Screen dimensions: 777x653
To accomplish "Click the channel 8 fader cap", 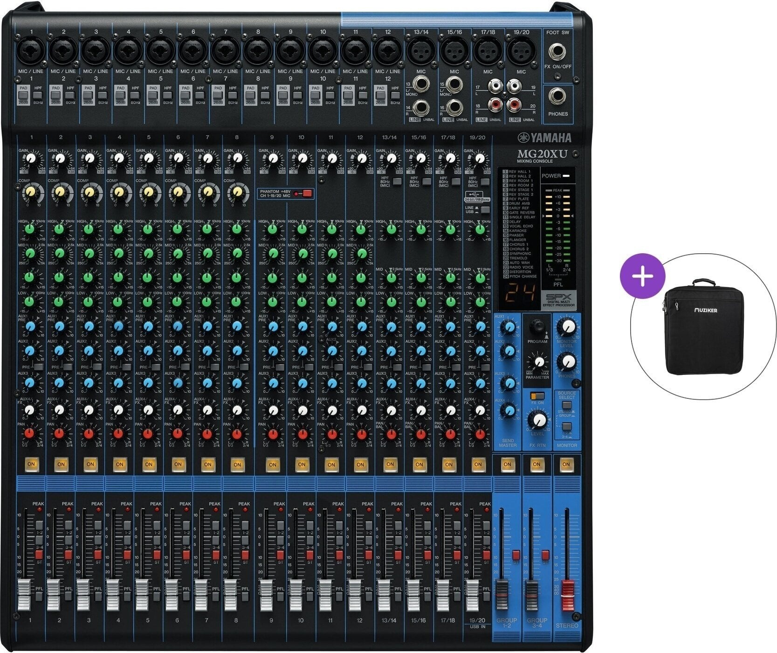I will pos(230,596).
